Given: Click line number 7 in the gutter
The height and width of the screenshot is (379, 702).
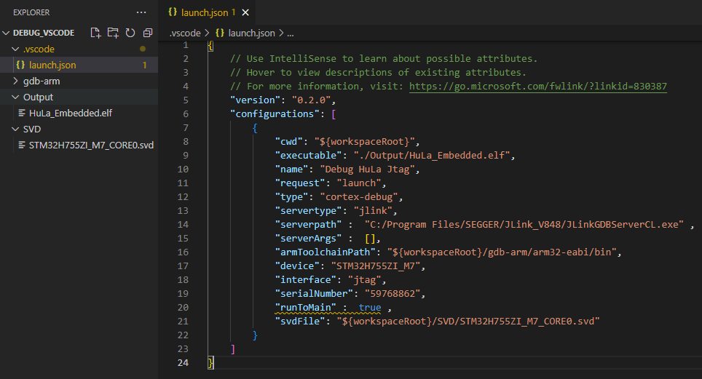Looking at the screenshot, I should [186, 127].
